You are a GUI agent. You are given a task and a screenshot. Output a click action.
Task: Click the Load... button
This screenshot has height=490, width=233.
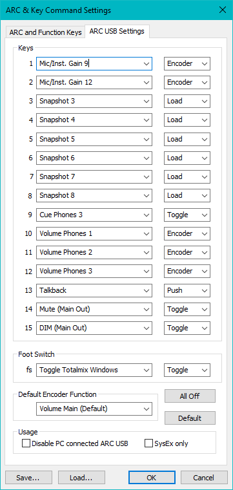[x=81, y=478]
